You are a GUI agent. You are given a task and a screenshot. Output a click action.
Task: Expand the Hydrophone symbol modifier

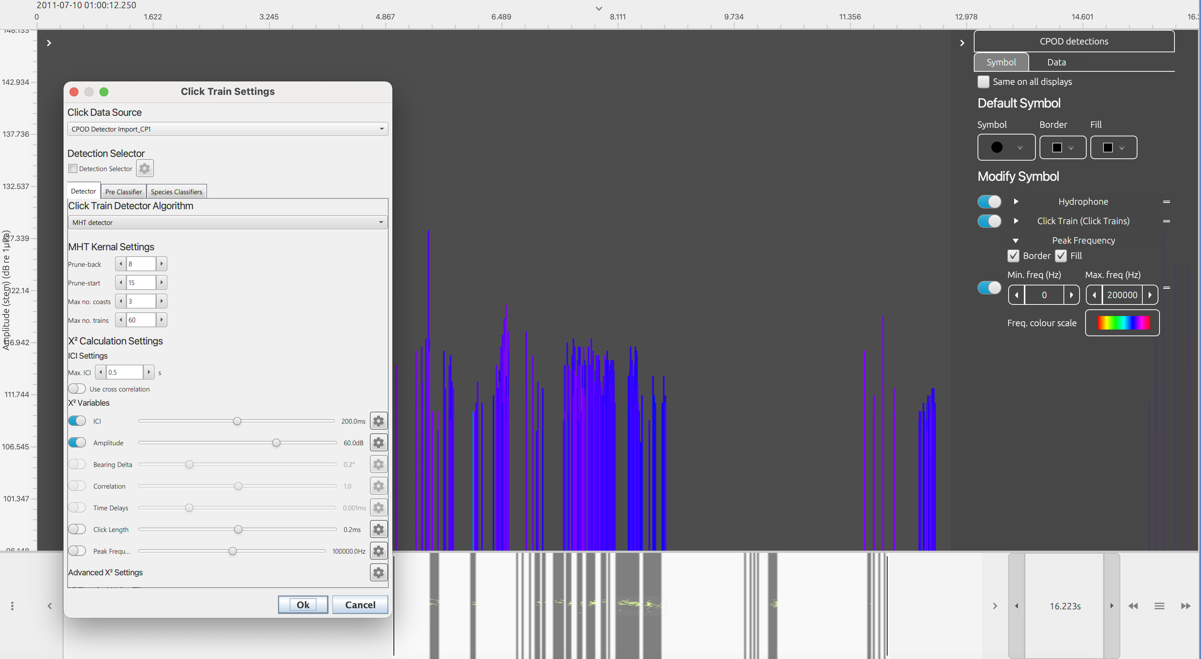point(1016,201)
